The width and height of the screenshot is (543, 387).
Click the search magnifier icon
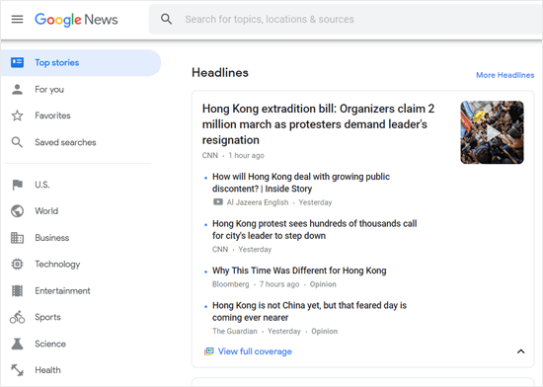coord(166,19)
